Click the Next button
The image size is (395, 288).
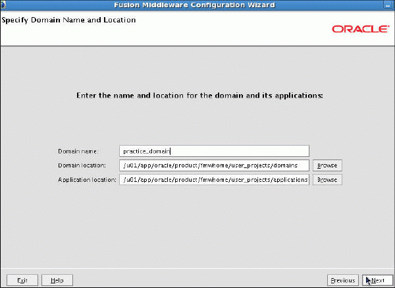pyautogui.click(x=377, y=280)
